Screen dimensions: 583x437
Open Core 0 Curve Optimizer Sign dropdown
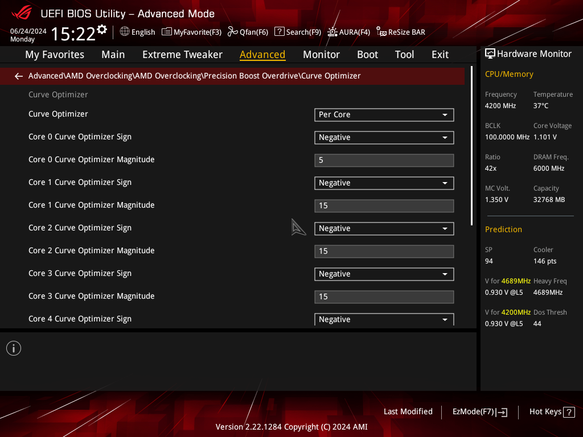[x=384, y=138]
